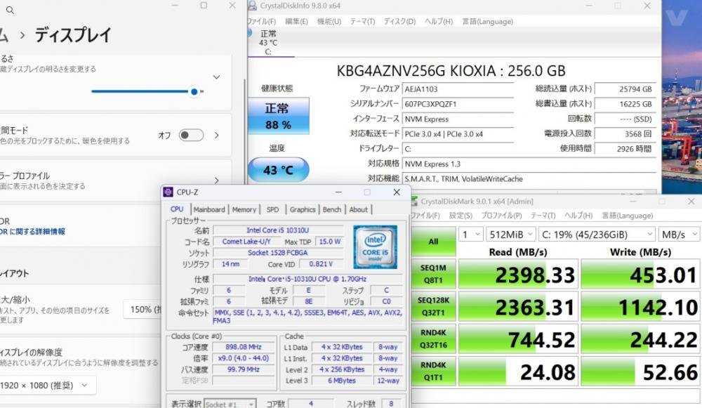Switch to the Graphics tab in CPU-Z
Image resolution: width=702 pixels, height=408 pixels.
coord(303,209)
